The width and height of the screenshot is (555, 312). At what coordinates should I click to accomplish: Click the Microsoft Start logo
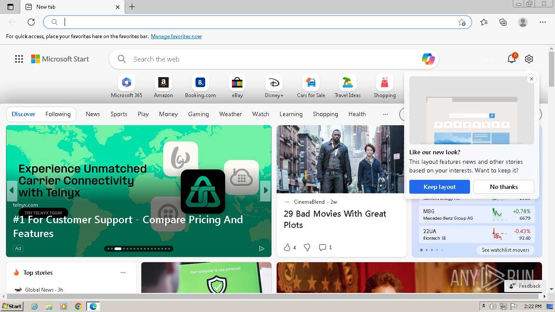click(60, 59)
